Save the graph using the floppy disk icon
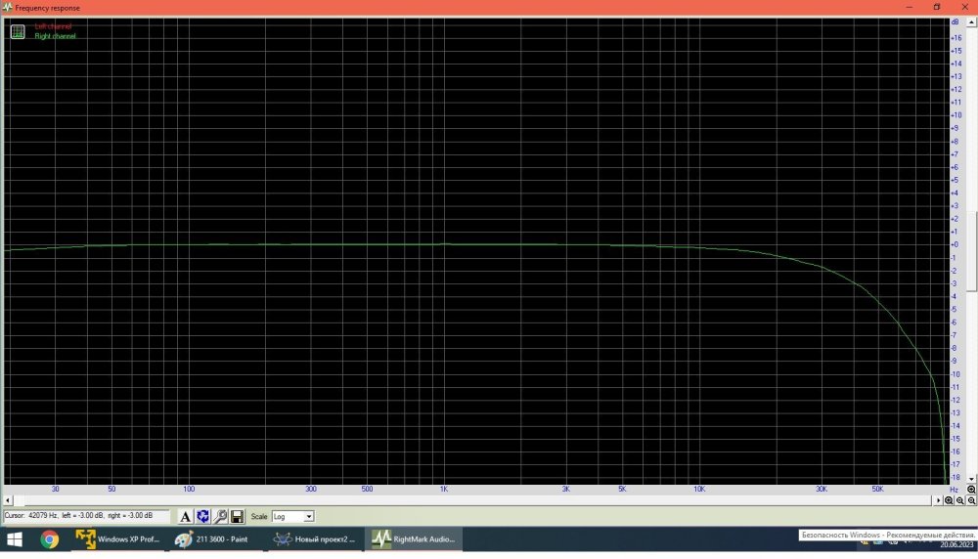The width and height of the screenshot is (978, 559). (237, 516)
